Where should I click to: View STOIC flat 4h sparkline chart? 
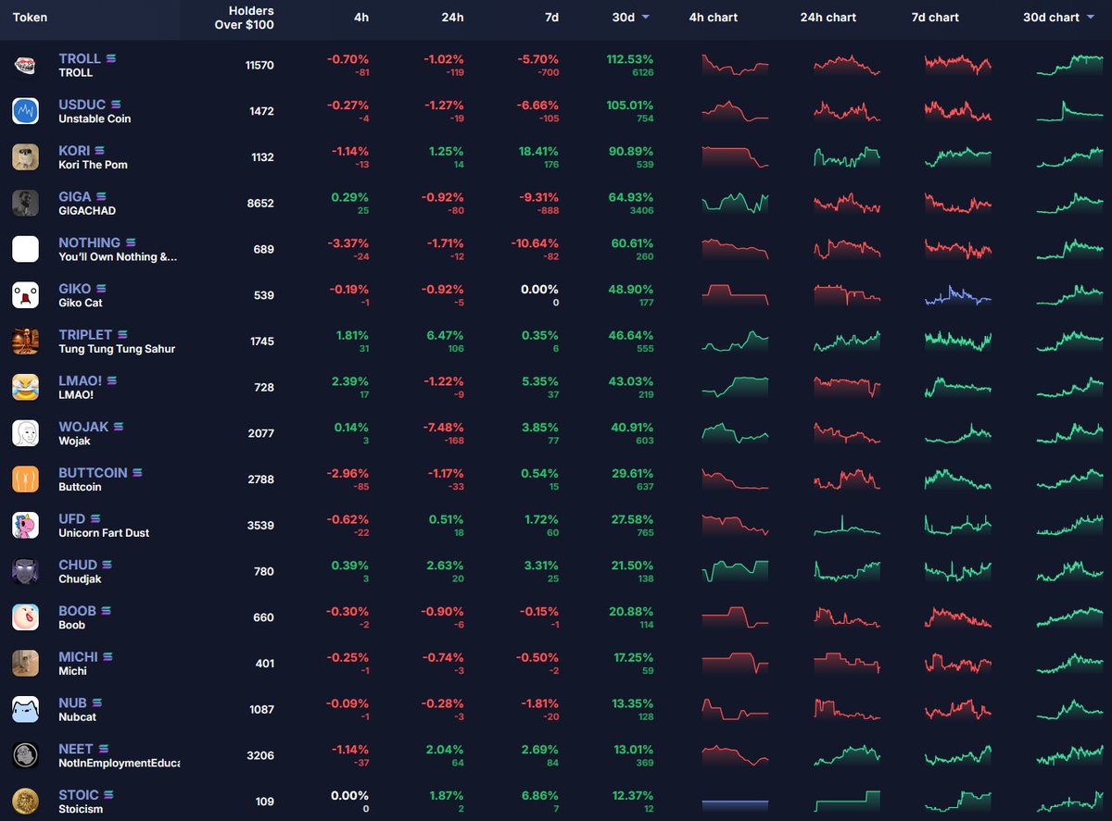coord(736,805)
